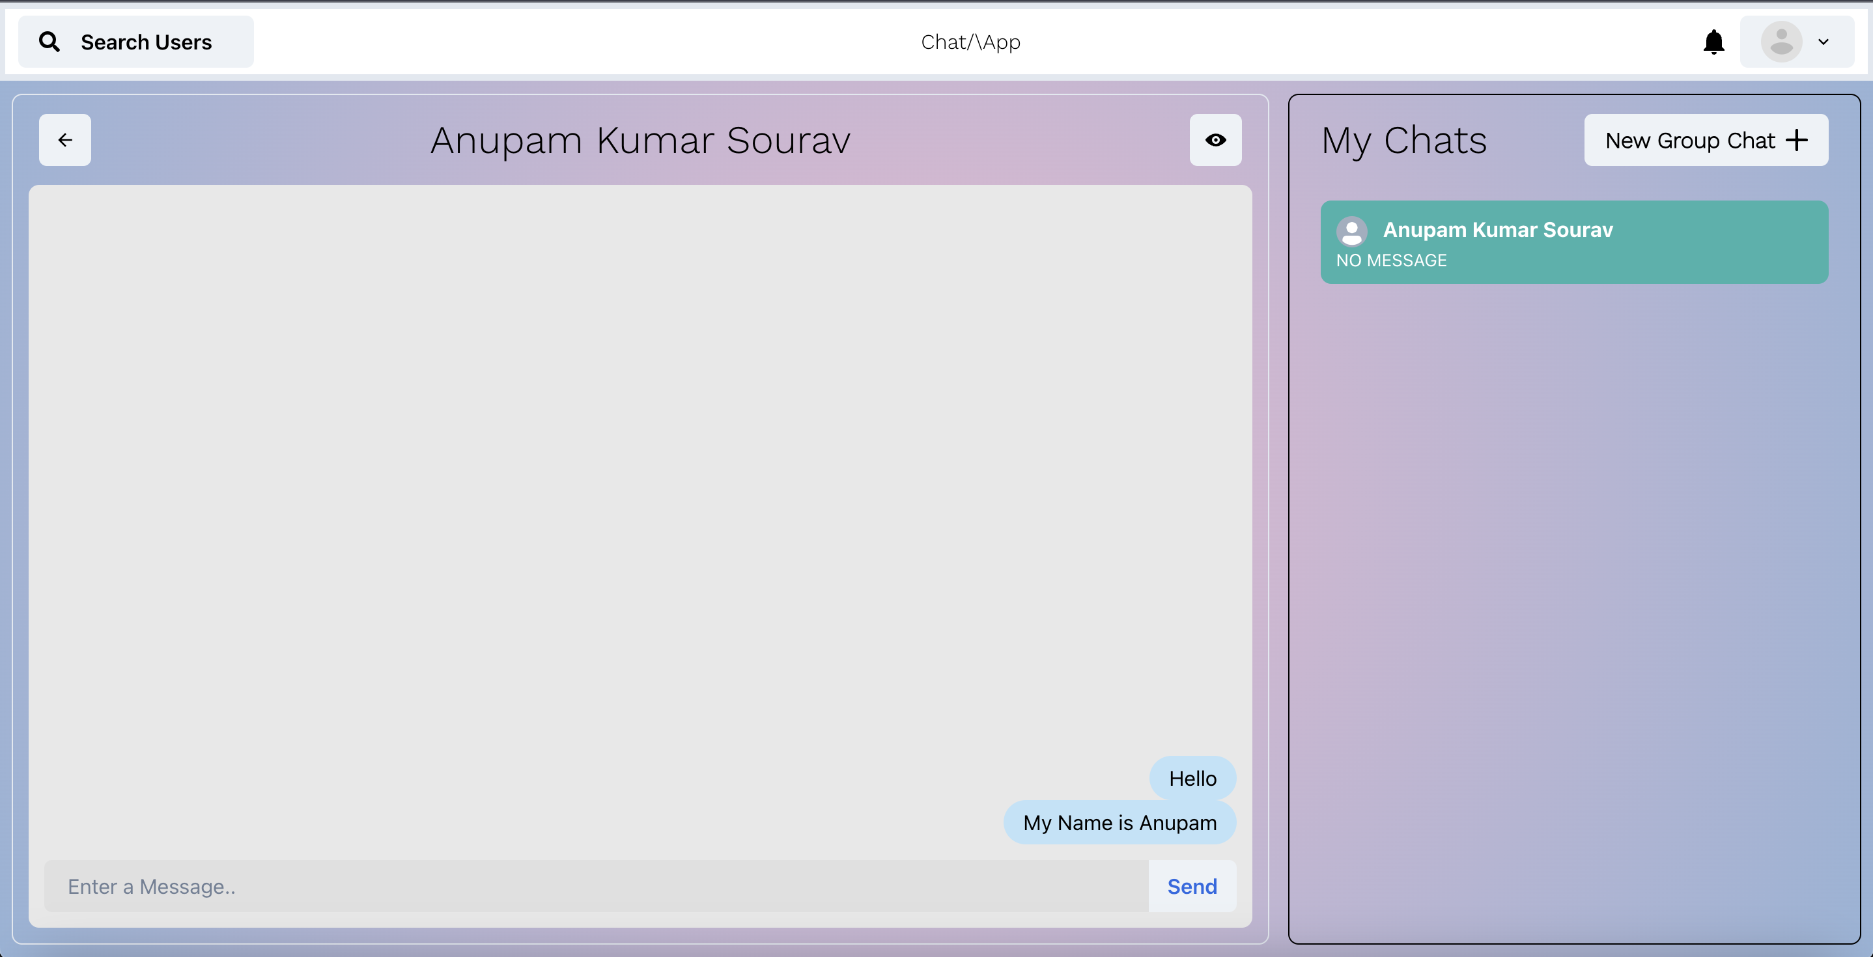Screen dimensions: 1873x957
Task: Click the My Chats heading
Action: (1403, 139)
